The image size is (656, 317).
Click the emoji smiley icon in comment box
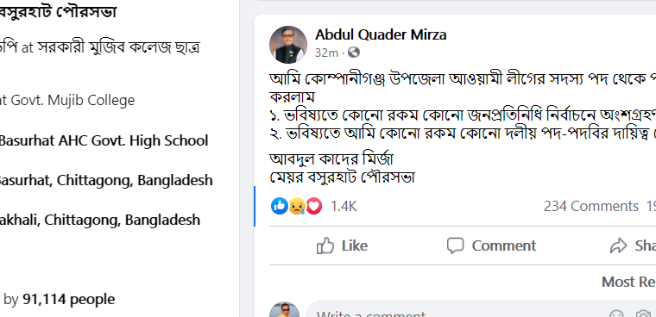click(616, 314)
